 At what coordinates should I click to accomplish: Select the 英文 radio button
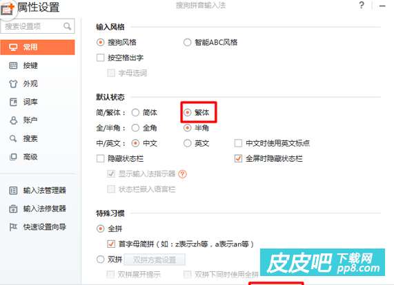(x=187, y=143)
